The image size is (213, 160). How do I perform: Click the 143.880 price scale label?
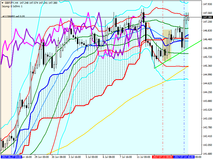[207, 101]
